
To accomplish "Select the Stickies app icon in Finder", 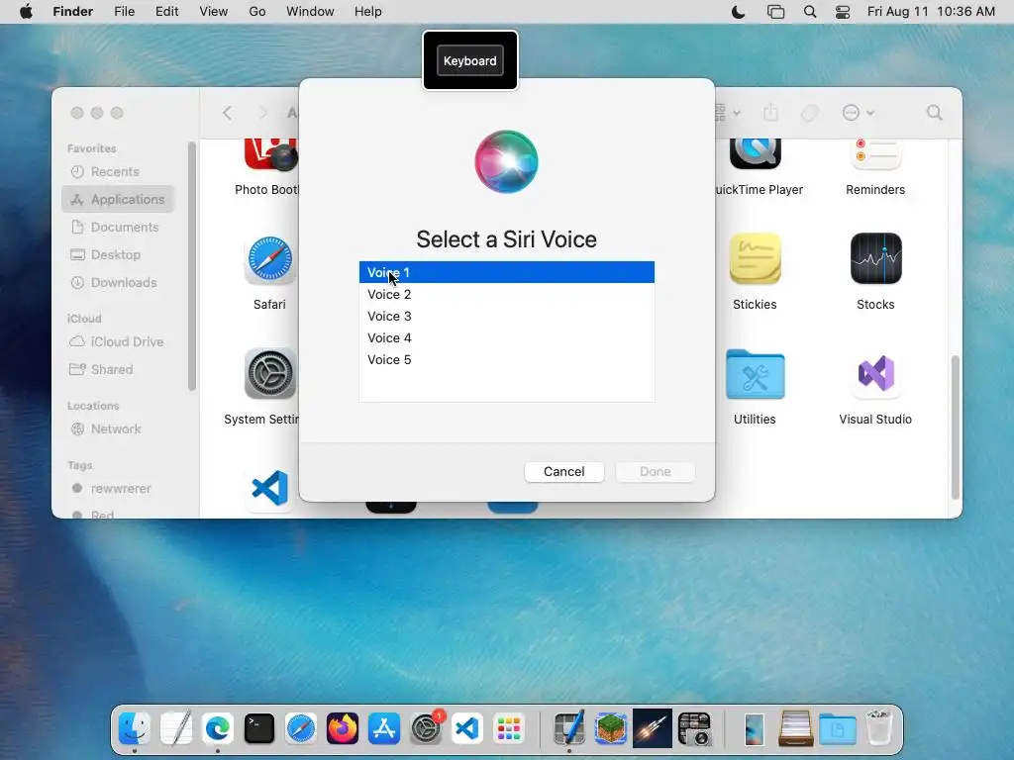I will pyautogui.click(x=755, y=259).
